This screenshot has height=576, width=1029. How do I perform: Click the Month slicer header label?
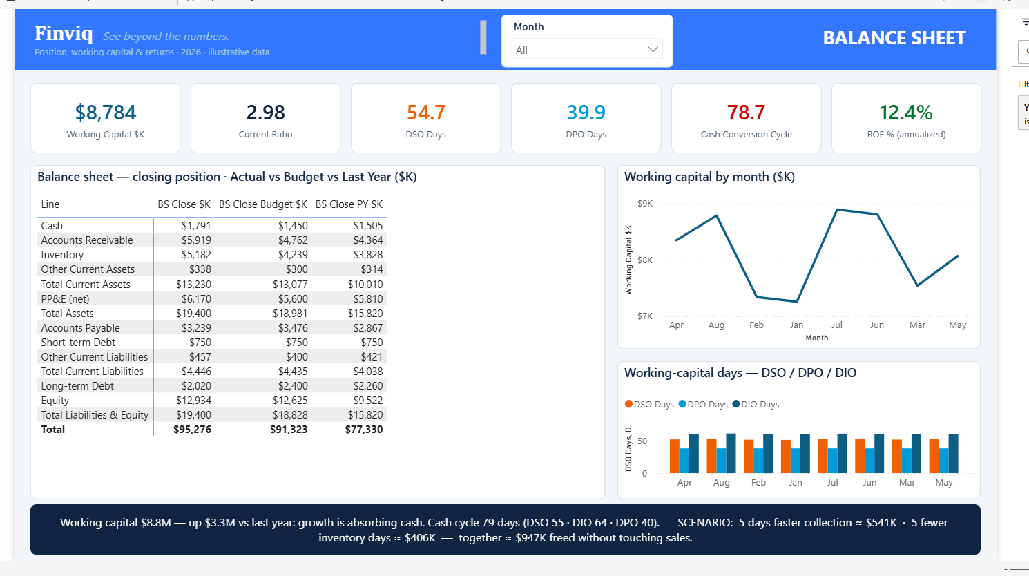(529, 27)
